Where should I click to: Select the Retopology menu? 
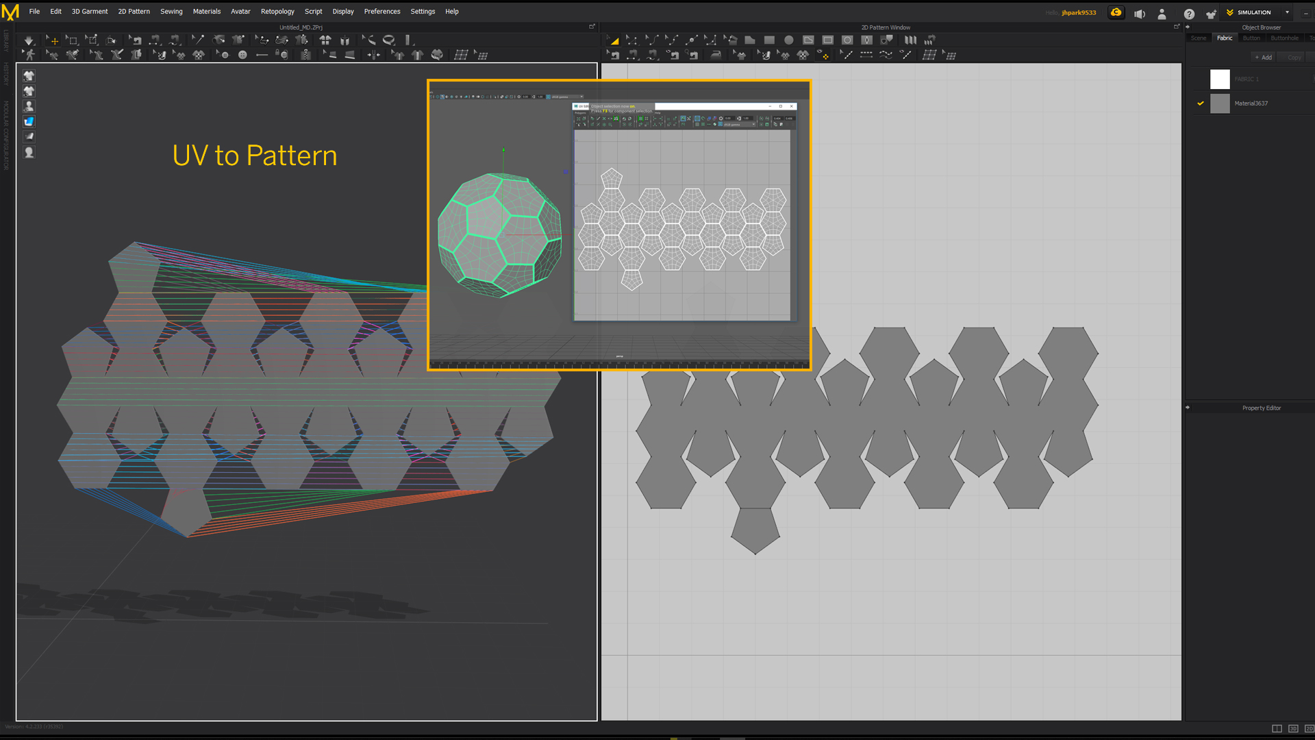pyautogui.click(x=277, y=11)
